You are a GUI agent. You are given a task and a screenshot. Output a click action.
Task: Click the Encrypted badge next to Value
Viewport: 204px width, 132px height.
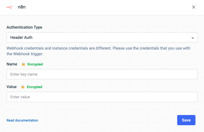pyautogui.click(x=35, y=87)
